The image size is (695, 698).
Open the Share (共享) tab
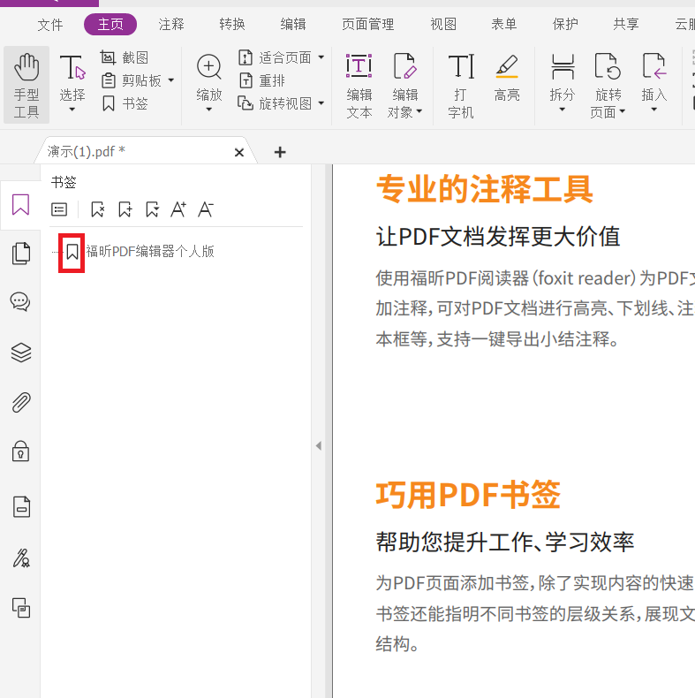(626, 24)
